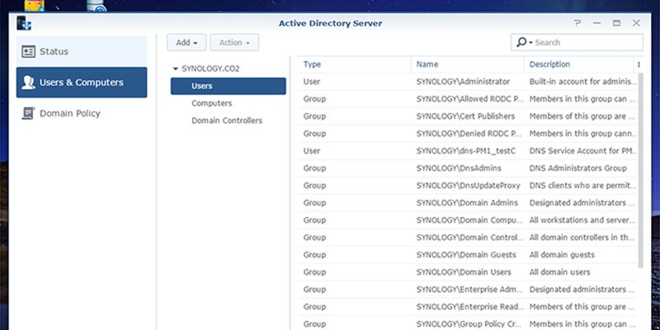Open the help question mark icon
This screenshot has height=330, width=660.
577,23
